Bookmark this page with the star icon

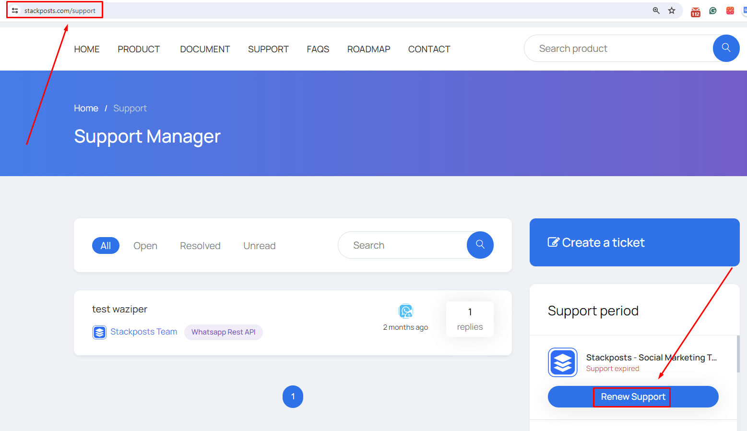click(672, 11)
